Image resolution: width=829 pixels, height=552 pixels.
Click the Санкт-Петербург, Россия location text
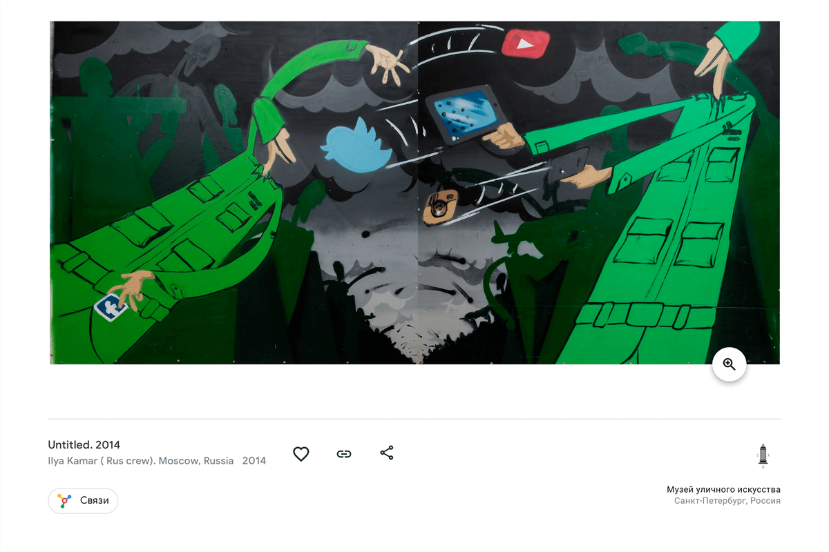click(x=727, y=501)
